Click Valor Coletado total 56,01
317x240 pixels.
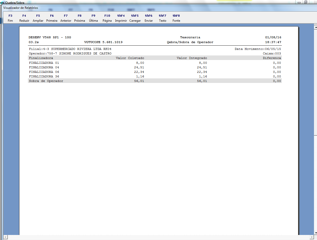[x=139, y=81]
